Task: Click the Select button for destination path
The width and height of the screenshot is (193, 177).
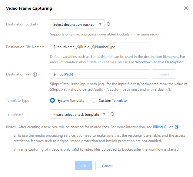Action: point(164,74)
